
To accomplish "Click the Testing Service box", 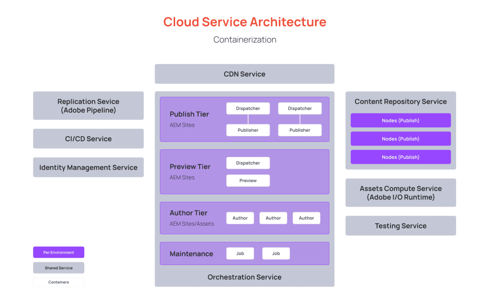I will click(x=401, y=225).
